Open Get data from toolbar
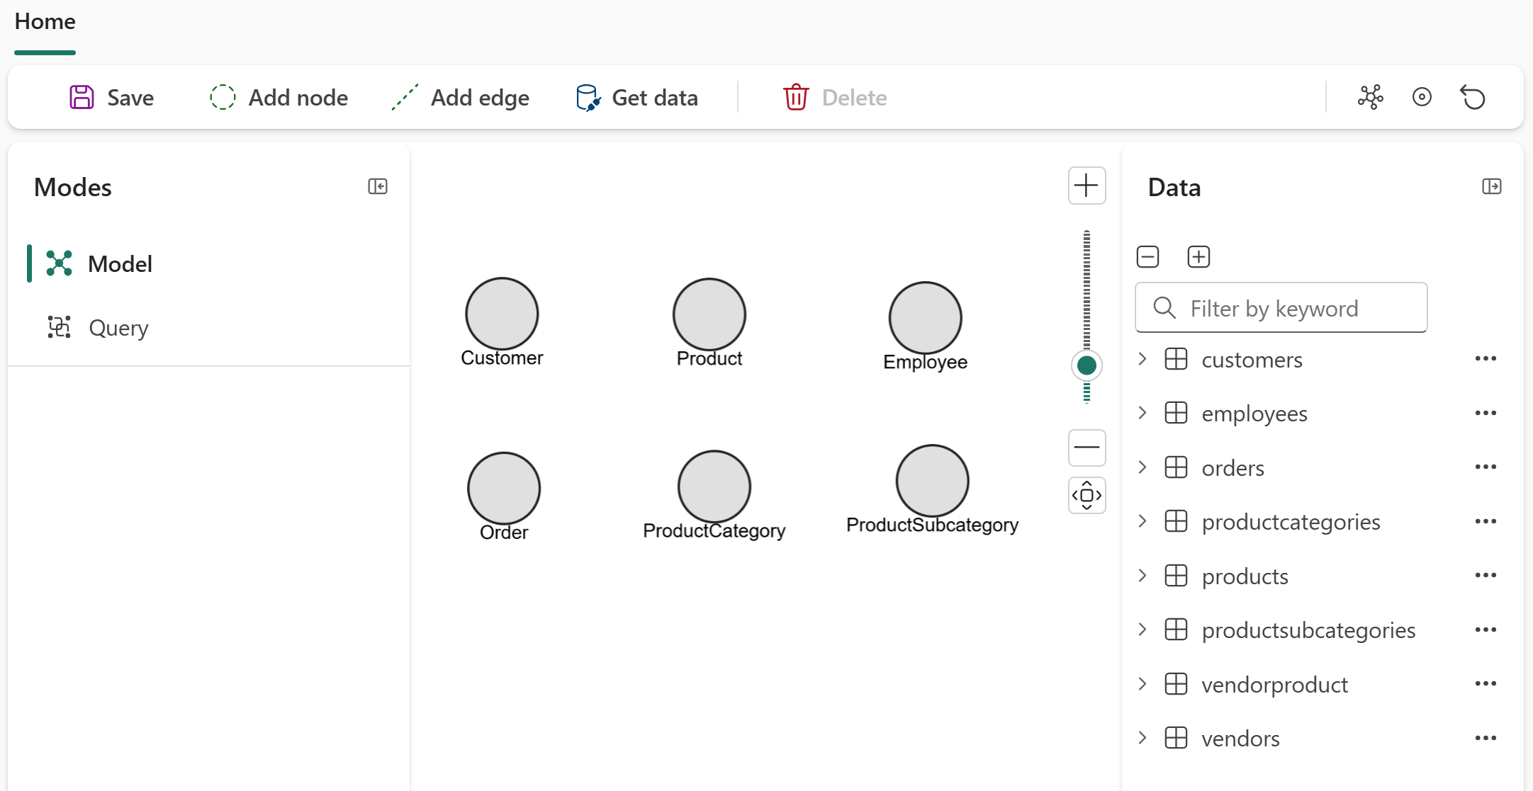 636,97
